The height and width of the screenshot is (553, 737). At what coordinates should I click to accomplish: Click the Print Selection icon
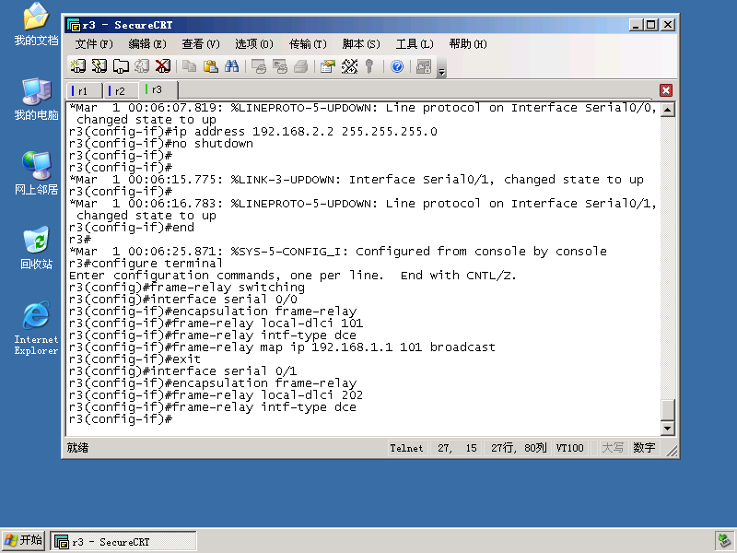pos(280,66)
